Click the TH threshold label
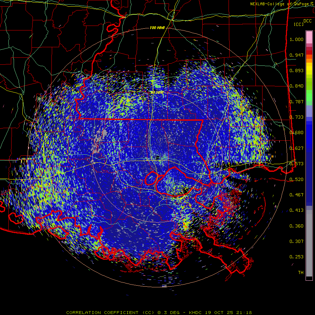This screenshot has height=315, width=315. (301, 273)
